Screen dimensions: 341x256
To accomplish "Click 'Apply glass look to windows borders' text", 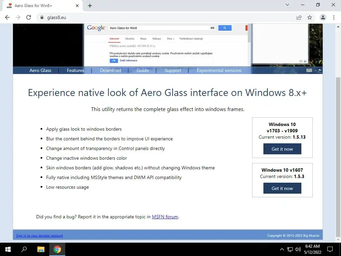I will [x=84, y=129].
